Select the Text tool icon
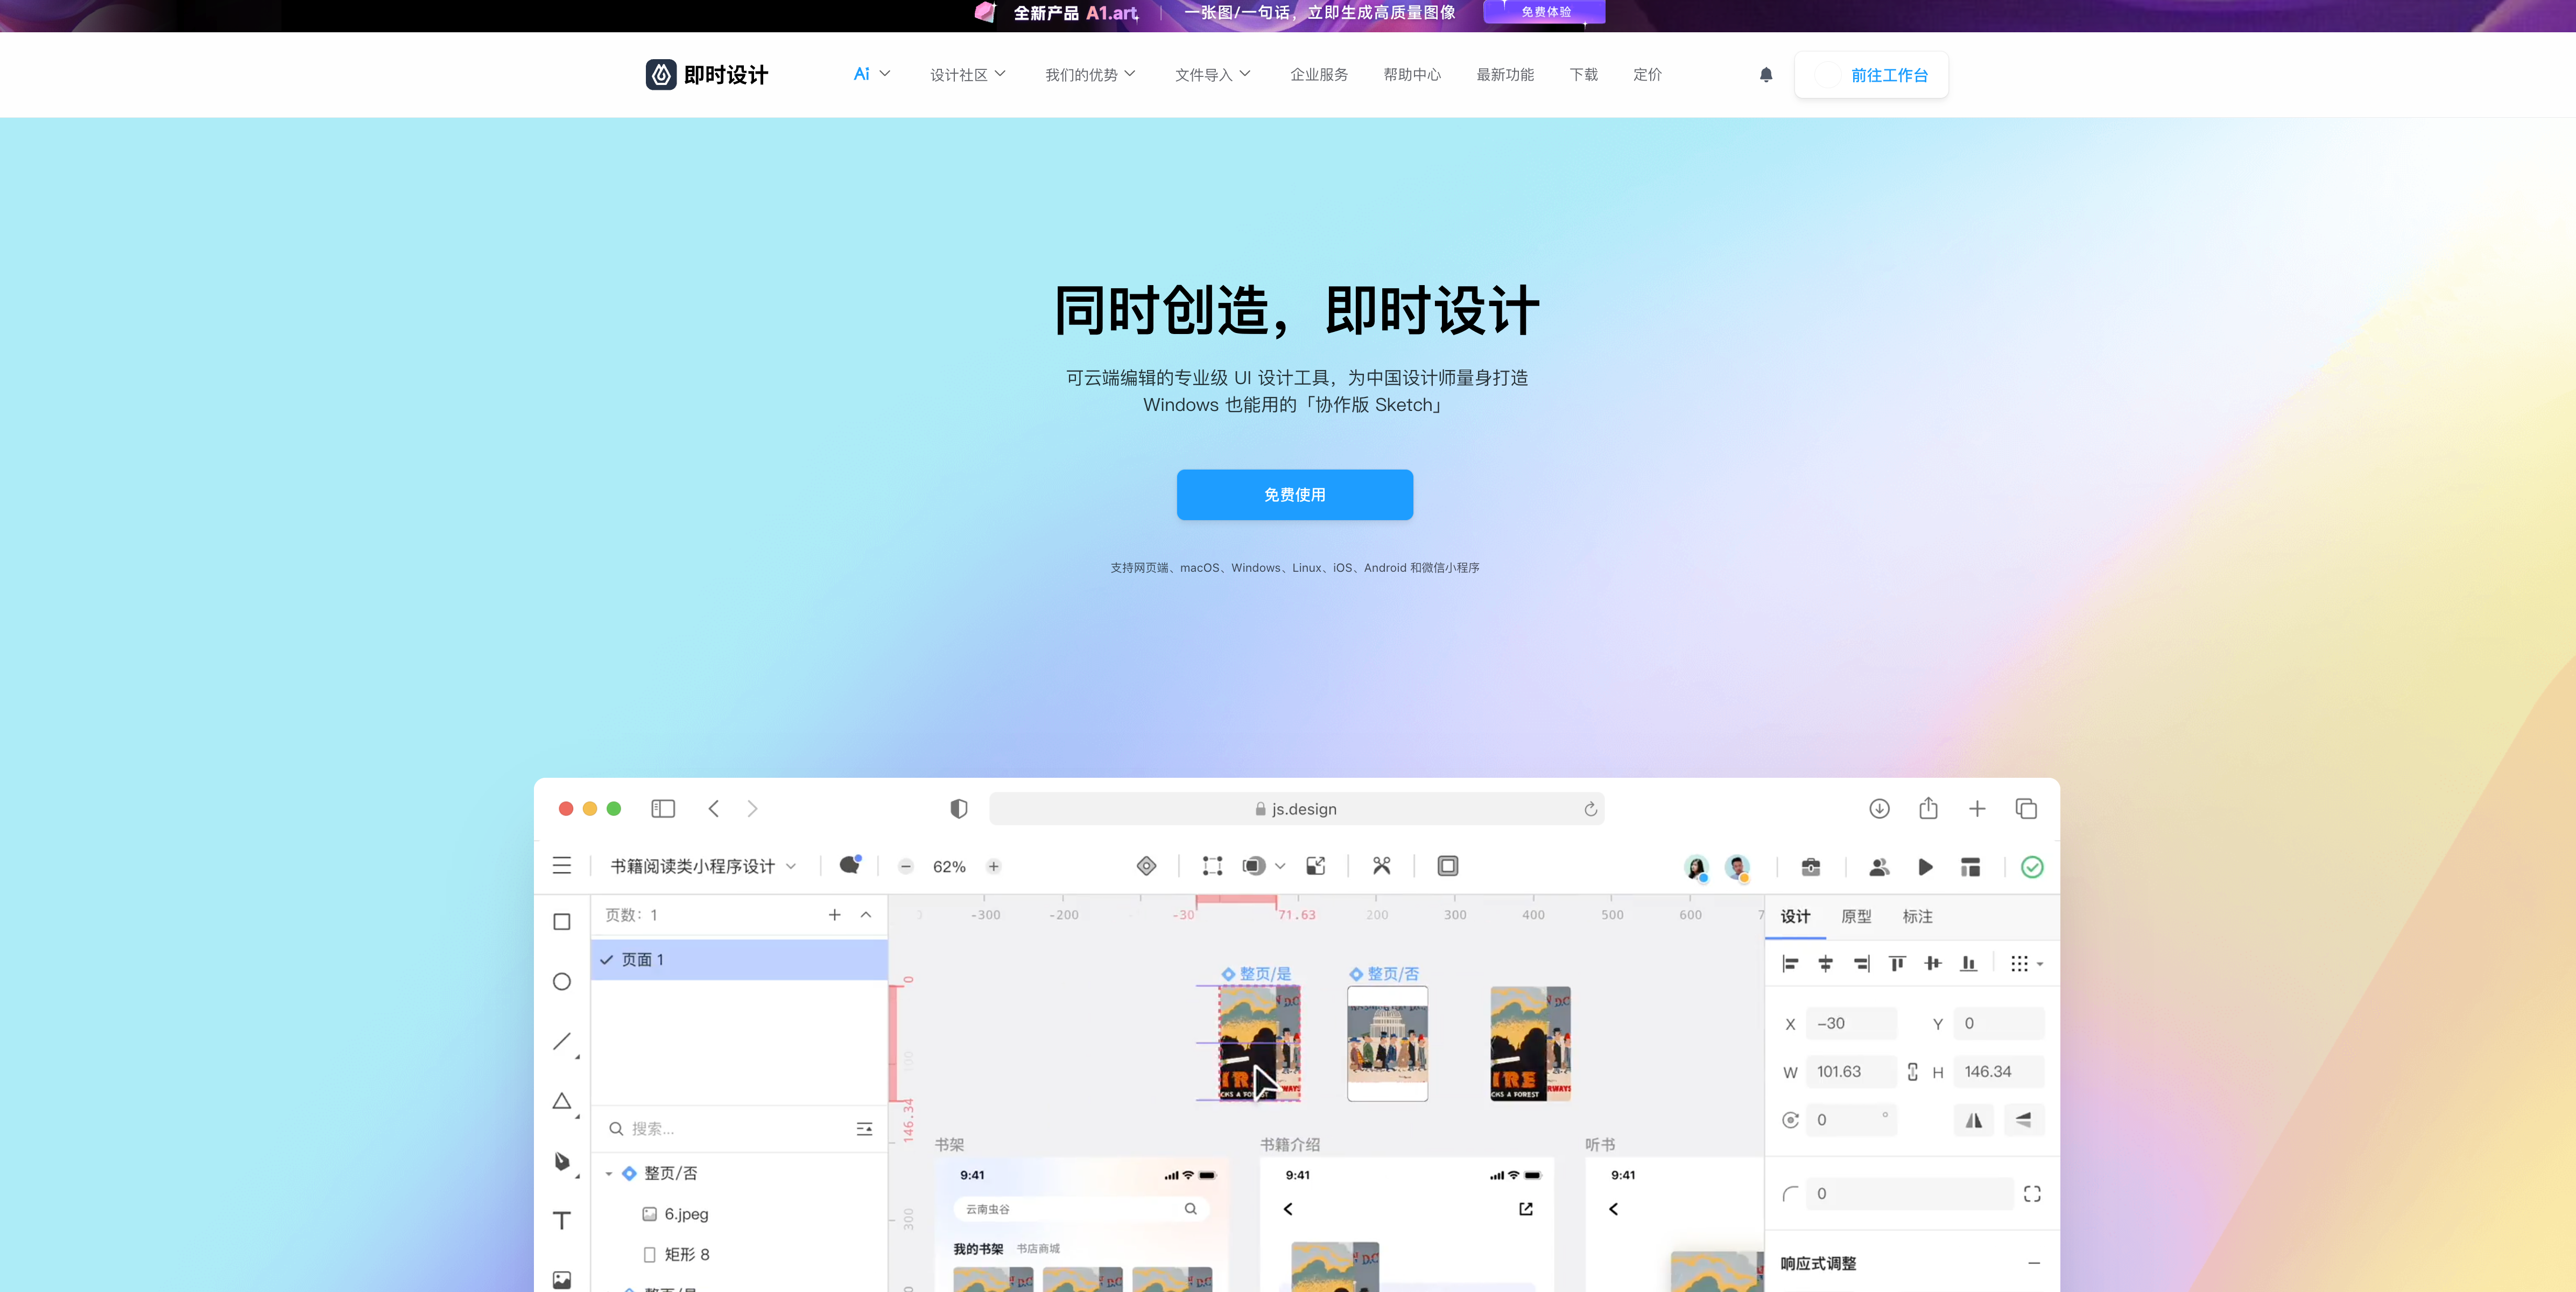Screen dimensions: 2576x1292 (562, 1220)
